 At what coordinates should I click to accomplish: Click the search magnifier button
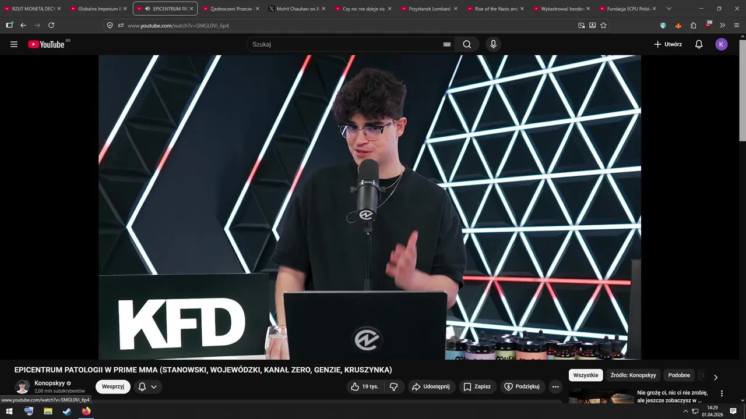[x=467, y=44]
